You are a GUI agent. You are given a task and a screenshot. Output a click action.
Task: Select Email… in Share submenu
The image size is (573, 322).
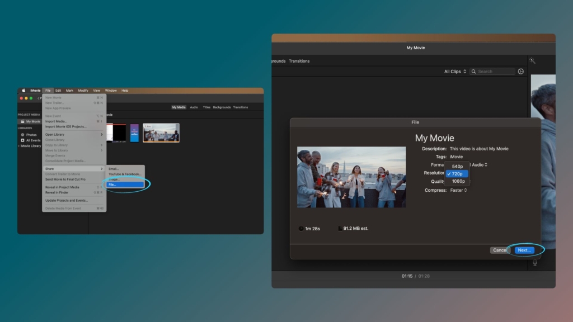coord(125,169)
